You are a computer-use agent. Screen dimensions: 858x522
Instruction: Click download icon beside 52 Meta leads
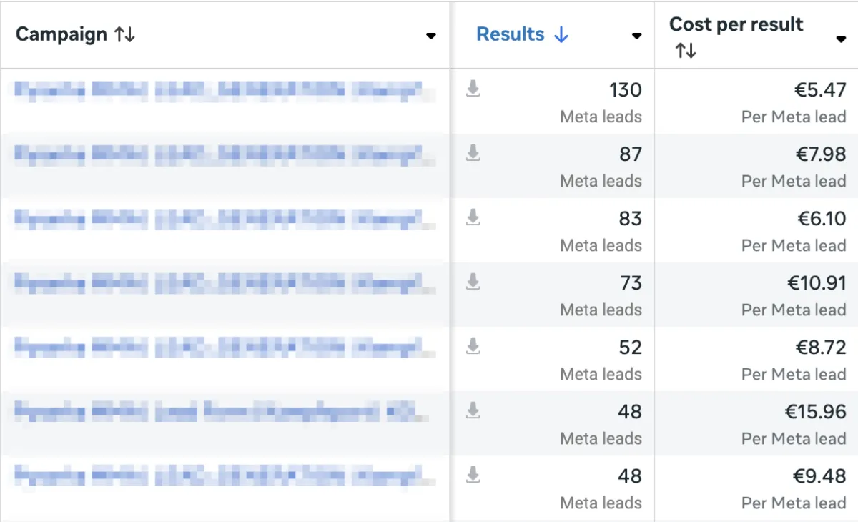[473, 346]
